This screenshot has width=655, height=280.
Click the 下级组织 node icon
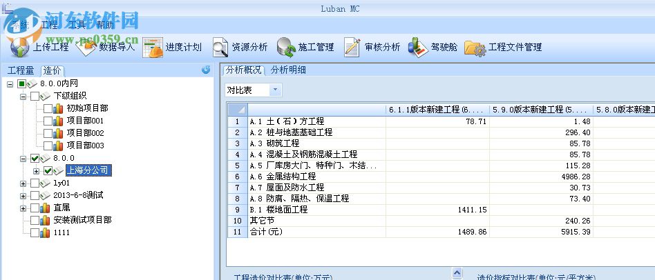click(x=45, y=97)
